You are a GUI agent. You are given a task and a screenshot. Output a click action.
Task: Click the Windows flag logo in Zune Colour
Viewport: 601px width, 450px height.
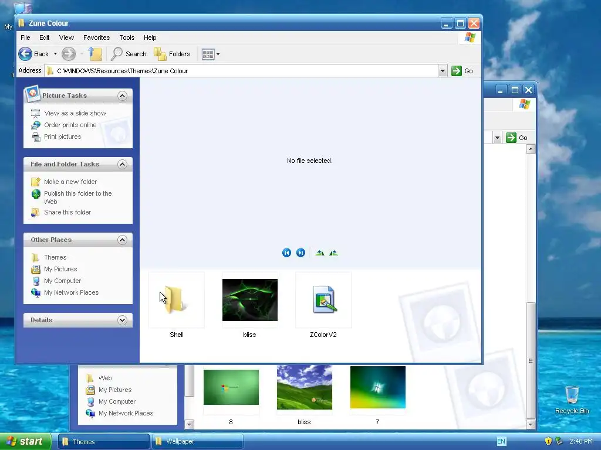point(470,37)
